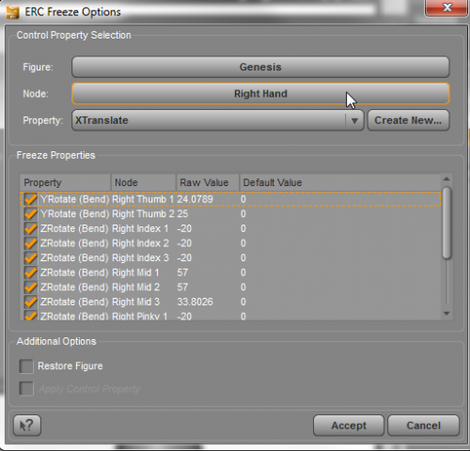Uncheck ZRotate (Bend) Right Mid 3
This screenshot has height=451, width=470.
point(31,302)
